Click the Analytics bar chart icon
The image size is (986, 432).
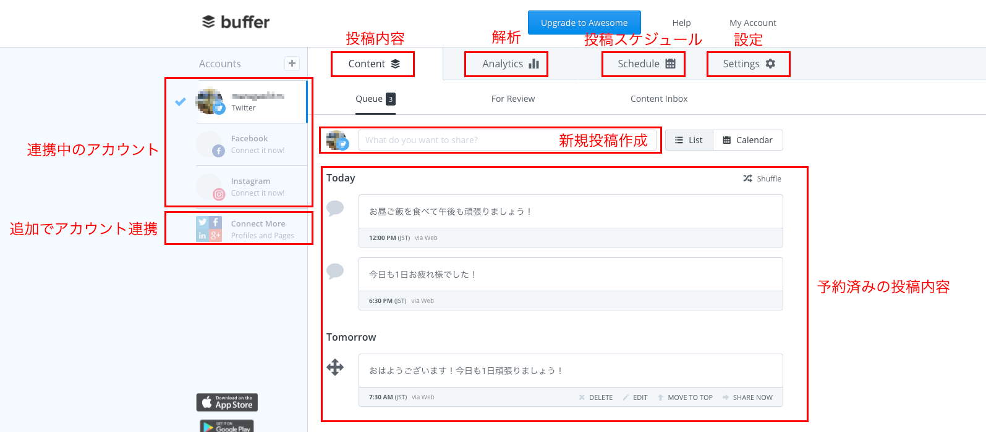534,64
